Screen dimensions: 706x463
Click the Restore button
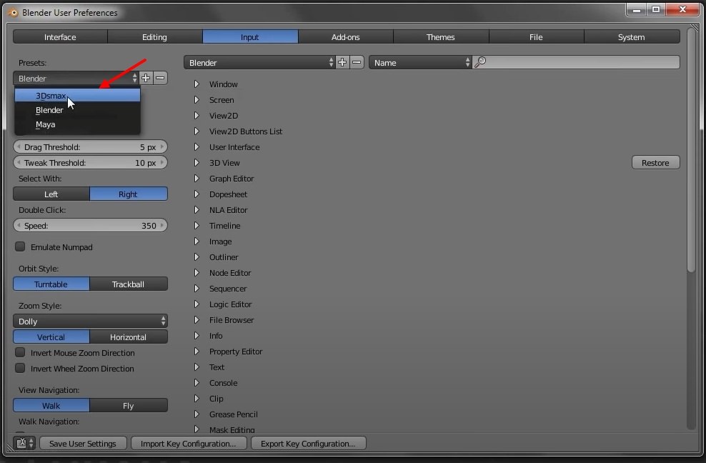[x=655, y=163]
